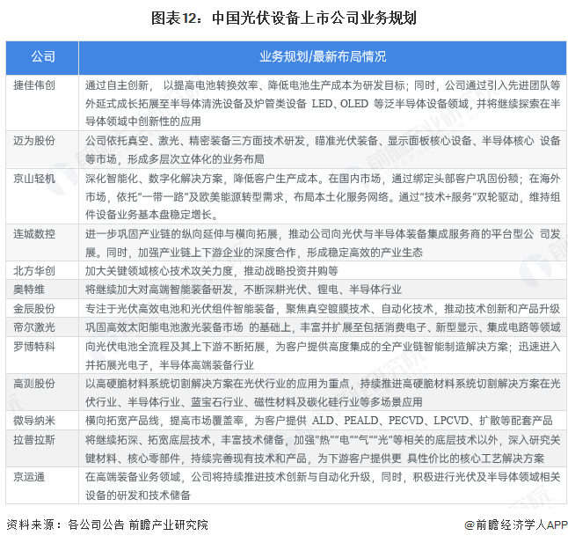
Task: Select the 公司 column header
Action: click(x=42, y=57)
